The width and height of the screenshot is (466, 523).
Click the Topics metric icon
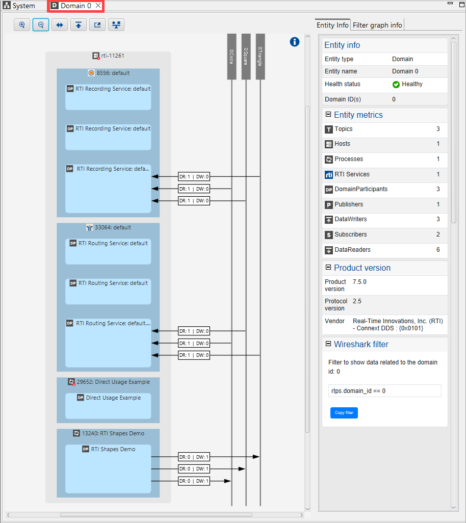click(x=329, y=129)
